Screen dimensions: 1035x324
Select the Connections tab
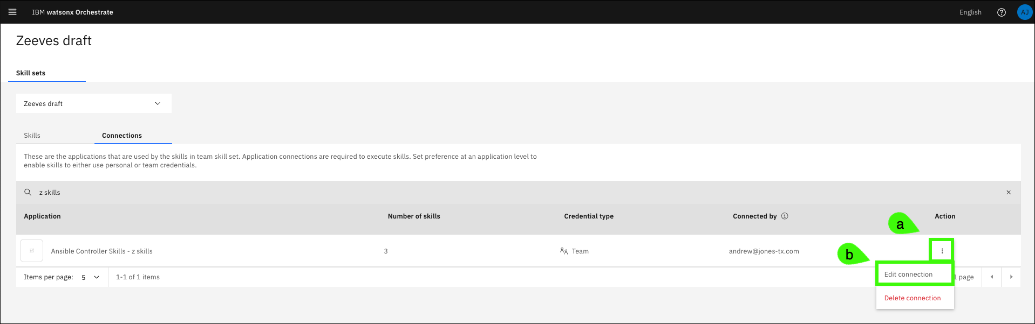[x=122, y=136]
